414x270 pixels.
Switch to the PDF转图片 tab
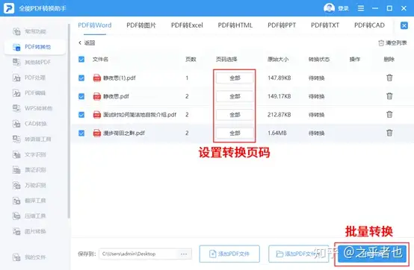pos(141,25)
